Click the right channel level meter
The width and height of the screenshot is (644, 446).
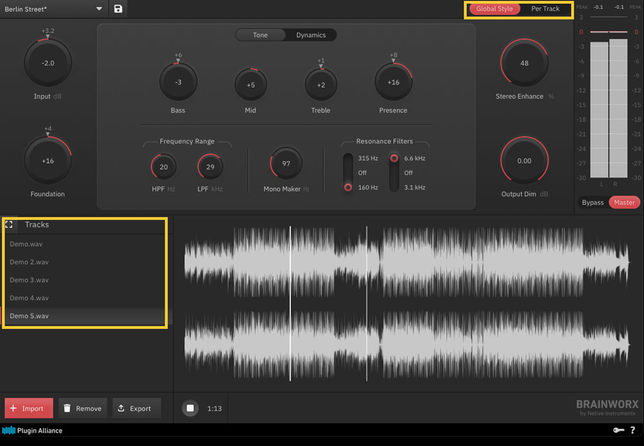point(618,108)
